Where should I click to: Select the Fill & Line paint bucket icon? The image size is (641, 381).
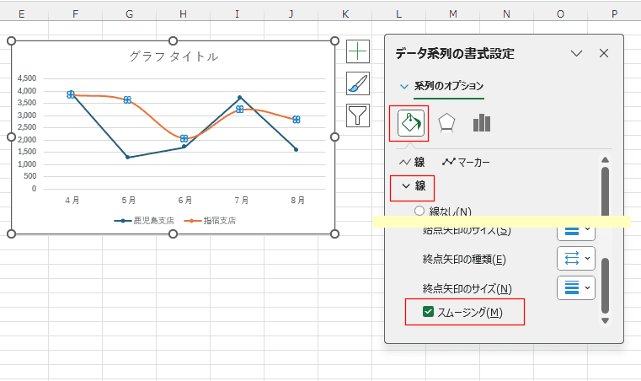point(409,123)
